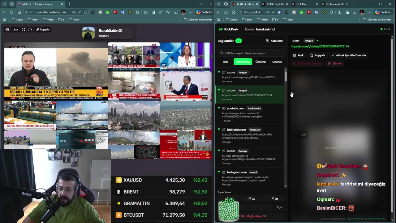
Task: Switch to the Önizlendi filter tab
Action: pos(260,62)
